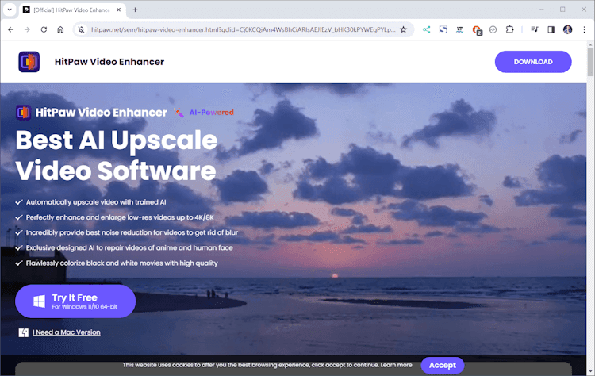This screenshot has width=595, height=376.
Task: Click the Try It Free button
Action: [x=75, y=301]
